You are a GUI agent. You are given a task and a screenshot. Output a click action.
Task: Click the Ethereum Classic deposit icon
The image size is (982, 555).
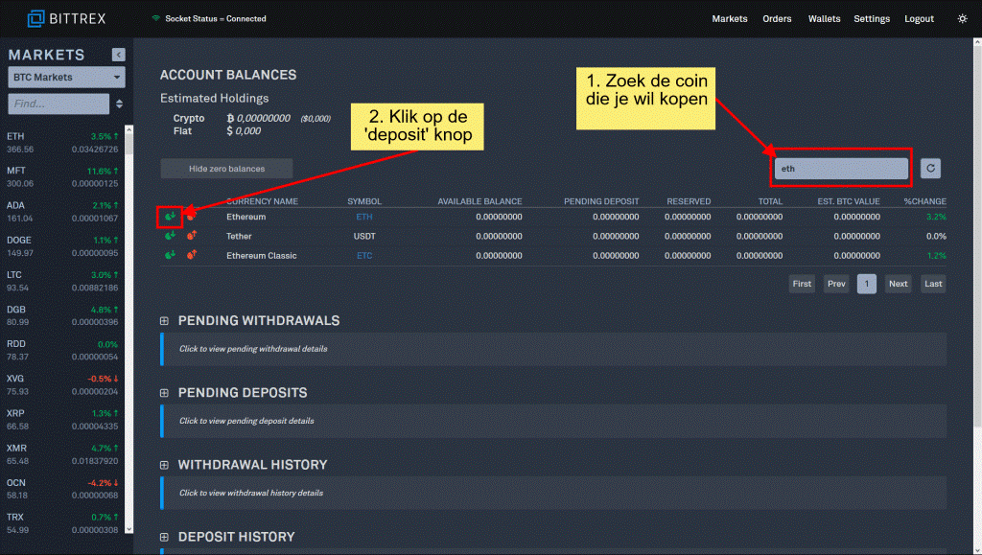(x=170, y=255)
